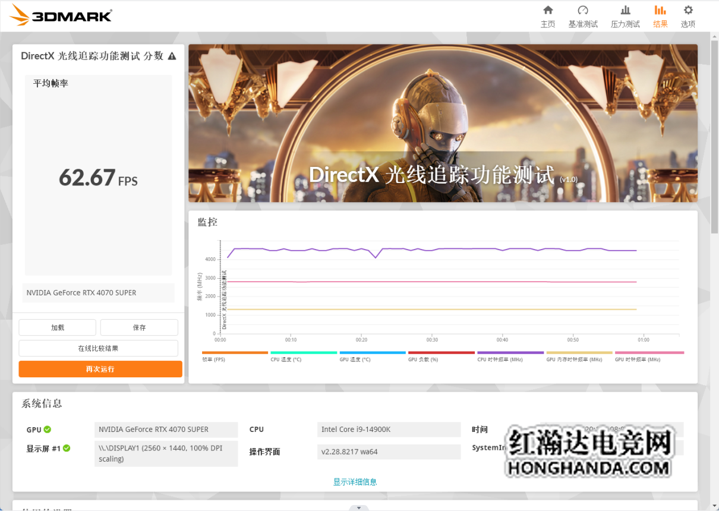Click the purple CPU 时钟频率 legend swatch
This screenshot has height=511, width=719.
[510, 353]
